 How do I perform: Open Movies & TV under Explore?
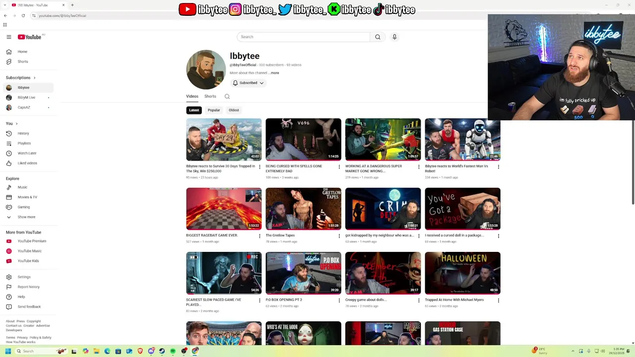[x=28, y=197]
